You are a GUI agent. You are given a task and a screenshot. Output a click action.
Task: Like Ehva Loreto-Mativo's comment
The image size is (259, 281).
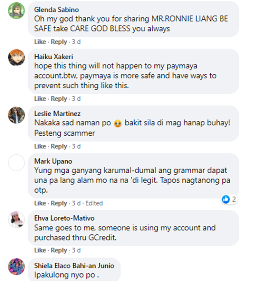coord(40,250)
